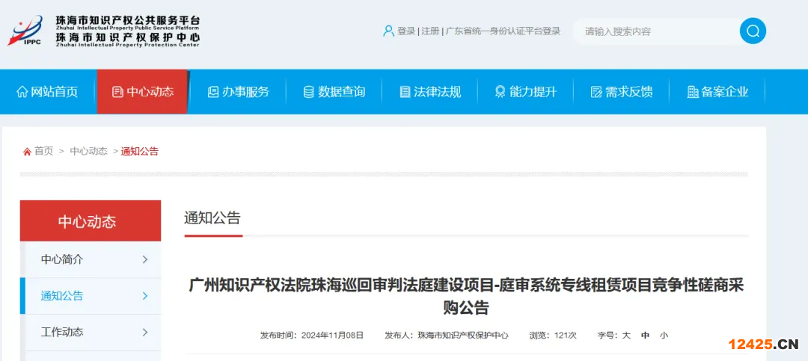Image resolution: width=808 pixels, height=361 pixels.
Task: Expand the 中心简介 sidebar chevron
Action: [x=145, y=259]
